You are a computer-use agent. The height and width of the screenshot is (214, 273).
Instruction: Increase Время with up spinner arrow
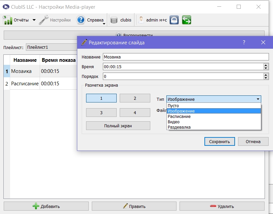266,65
